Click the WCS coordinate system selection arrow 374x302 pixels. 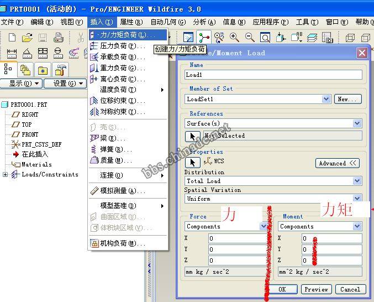pyautogui.click(x=193, y=162)
